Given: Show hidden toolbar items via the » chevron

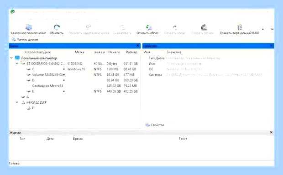Looking at the screenshot, I should [272, 29].
